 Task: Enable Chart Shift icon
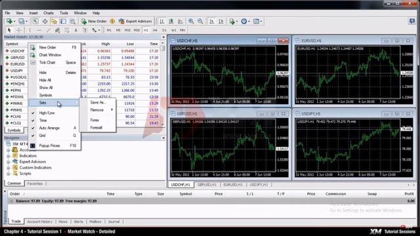click(221, 21)
